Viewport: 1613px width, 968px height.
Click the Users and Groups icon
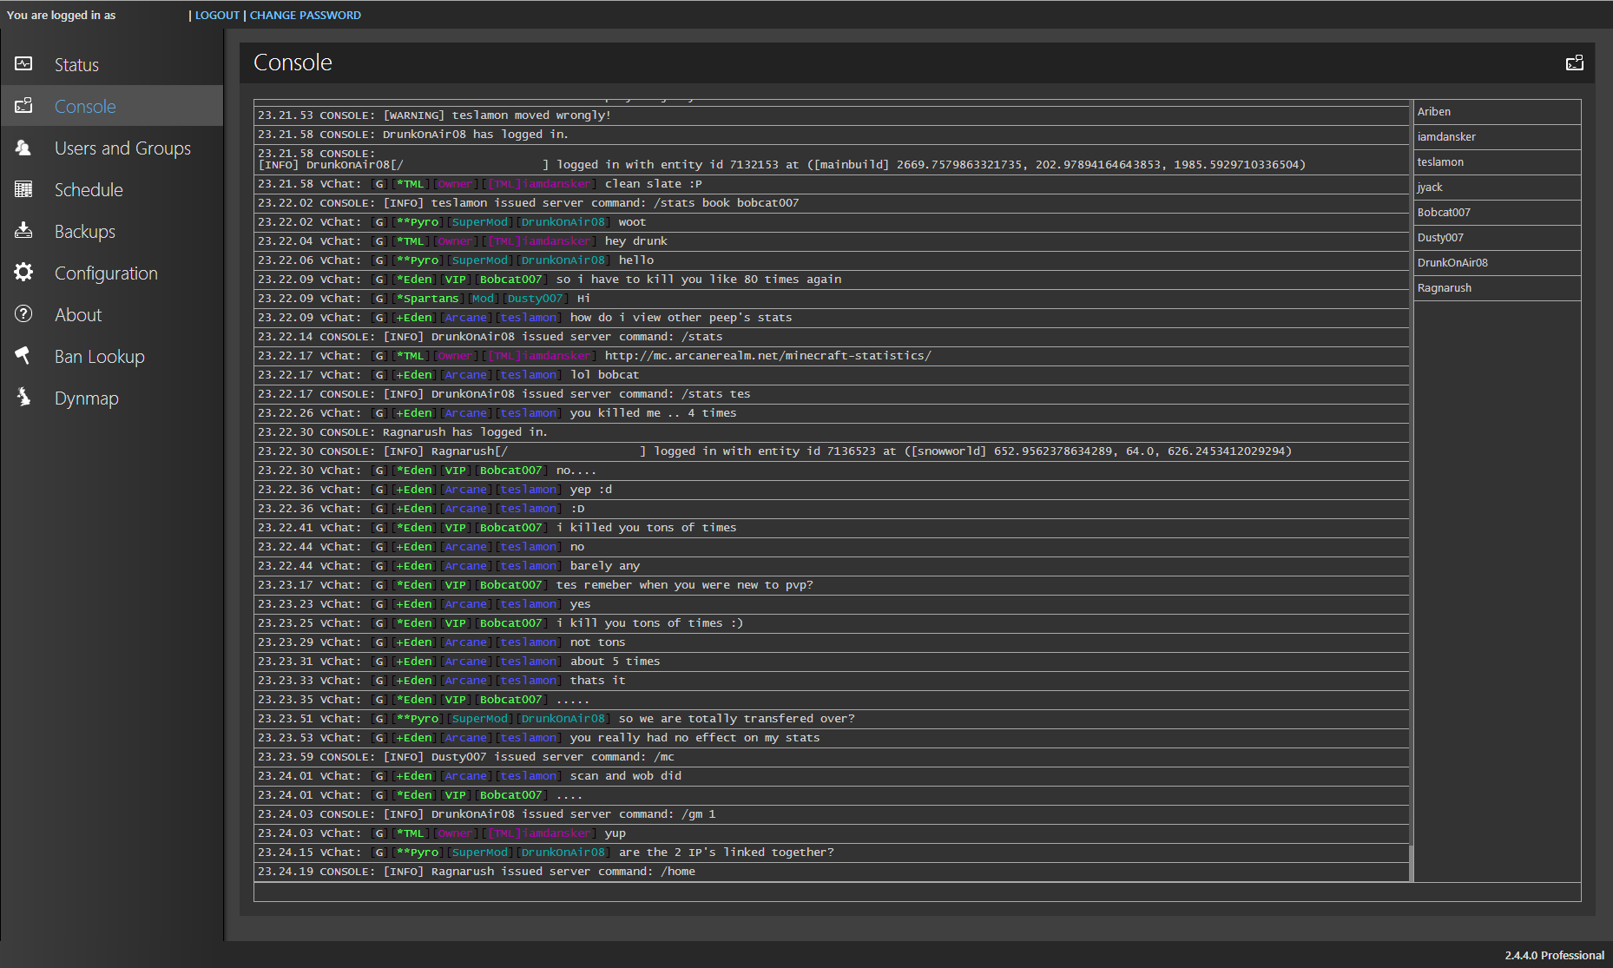pos(23,148)
